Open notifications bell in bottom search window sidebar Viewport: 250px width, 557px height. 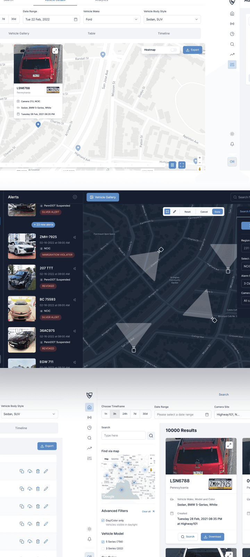coord(89,539)
